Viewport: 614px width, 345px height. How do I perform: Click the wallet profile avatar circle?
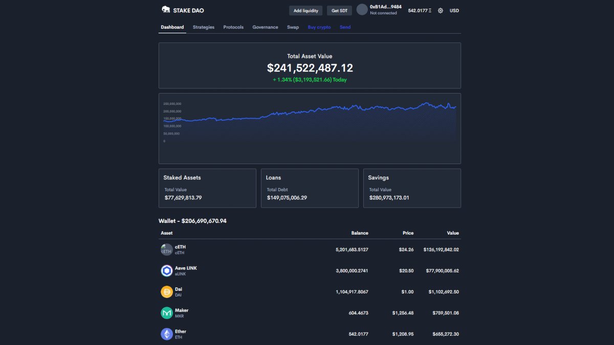pos(362,9)
